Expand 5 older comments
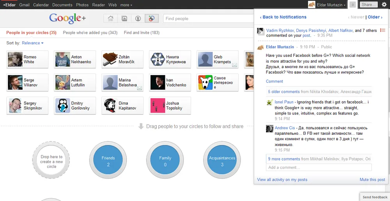Image resolution: width=390 pixels, height=201 pixels. [x=284, y=92]
